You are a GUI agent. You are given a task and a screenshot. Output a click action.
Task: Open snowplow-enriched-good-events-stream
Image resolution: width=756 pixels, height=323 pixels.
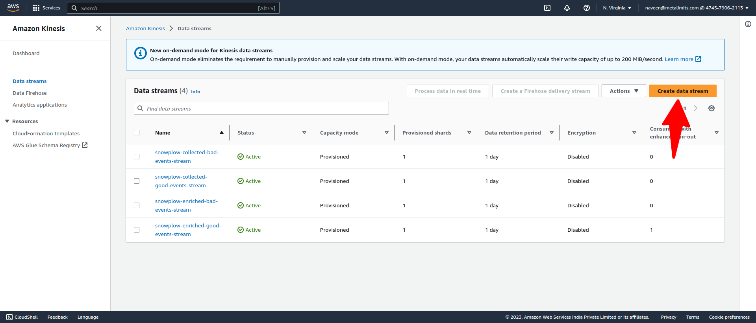pyautogui.click(x=188, y=230)
